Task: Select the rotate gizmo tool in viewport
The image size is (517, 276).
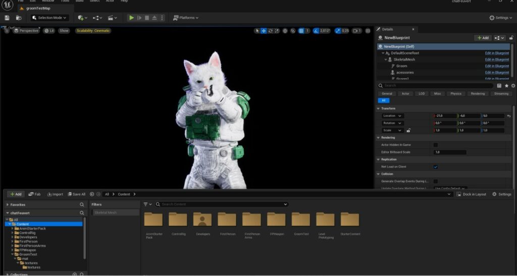Action: click(x=271, y=31)
